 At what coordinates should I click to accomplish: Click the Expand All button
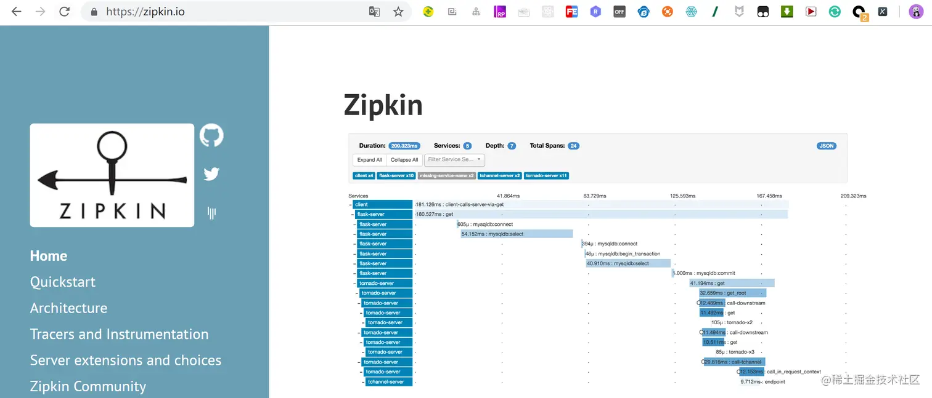pyautogui.click(x=370, y=160)
